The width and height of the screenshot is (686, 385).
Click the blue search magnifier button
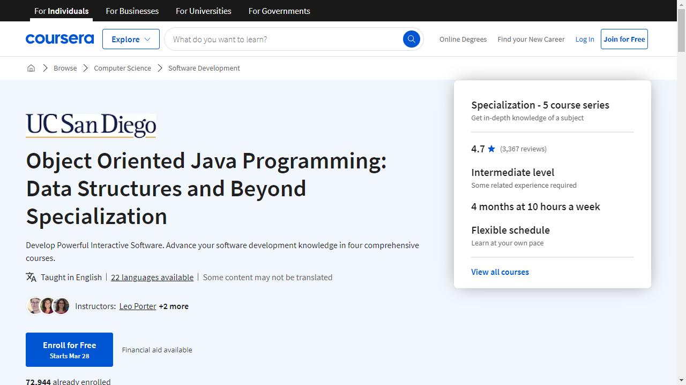[x=412, y=39]
